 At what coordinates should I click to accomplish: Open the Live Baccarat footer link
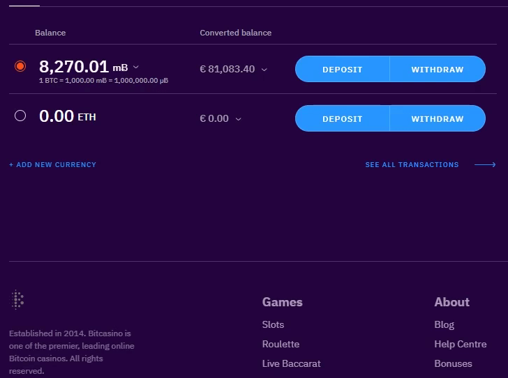click(x=291, y=363)
